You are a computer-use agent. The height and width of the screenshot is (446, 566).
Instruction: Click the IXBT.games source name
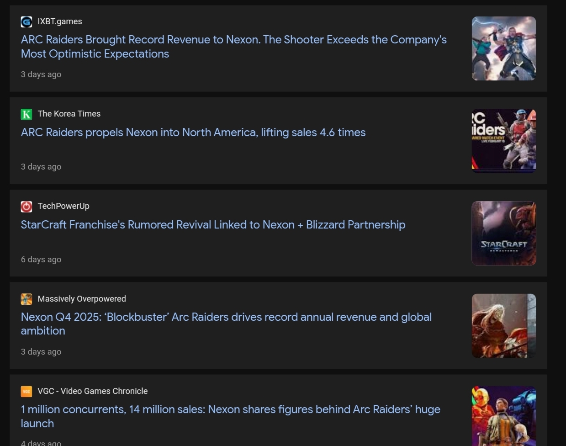click(60, 21)
